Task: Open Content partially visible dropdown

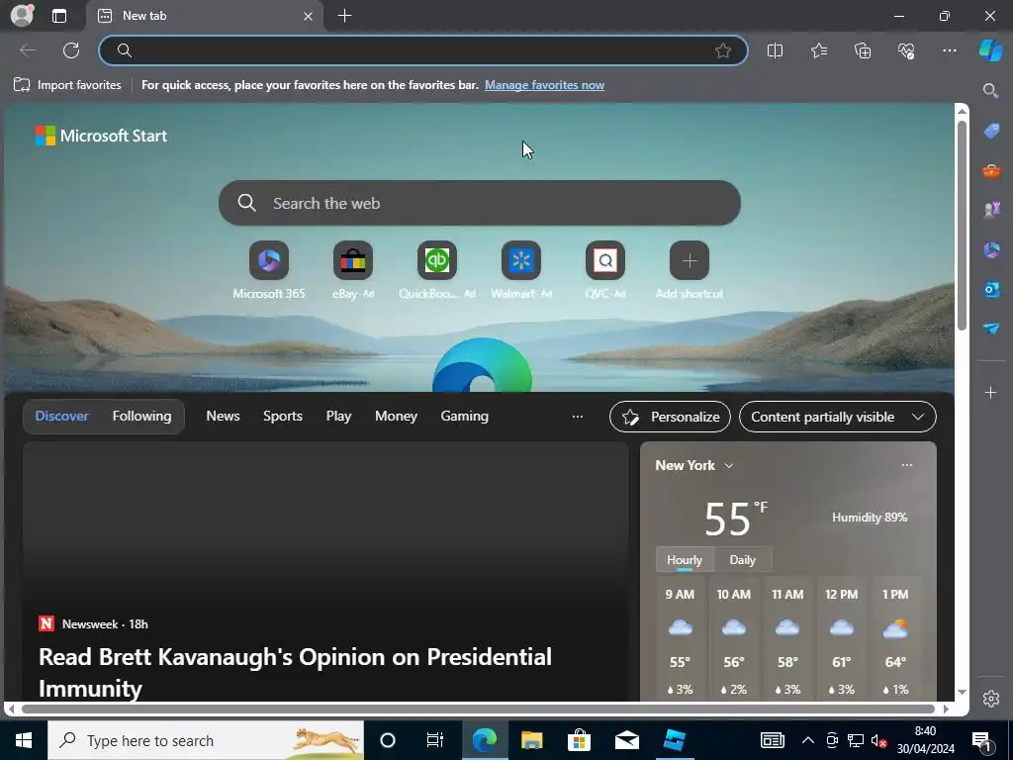Action: coord(837,417)
